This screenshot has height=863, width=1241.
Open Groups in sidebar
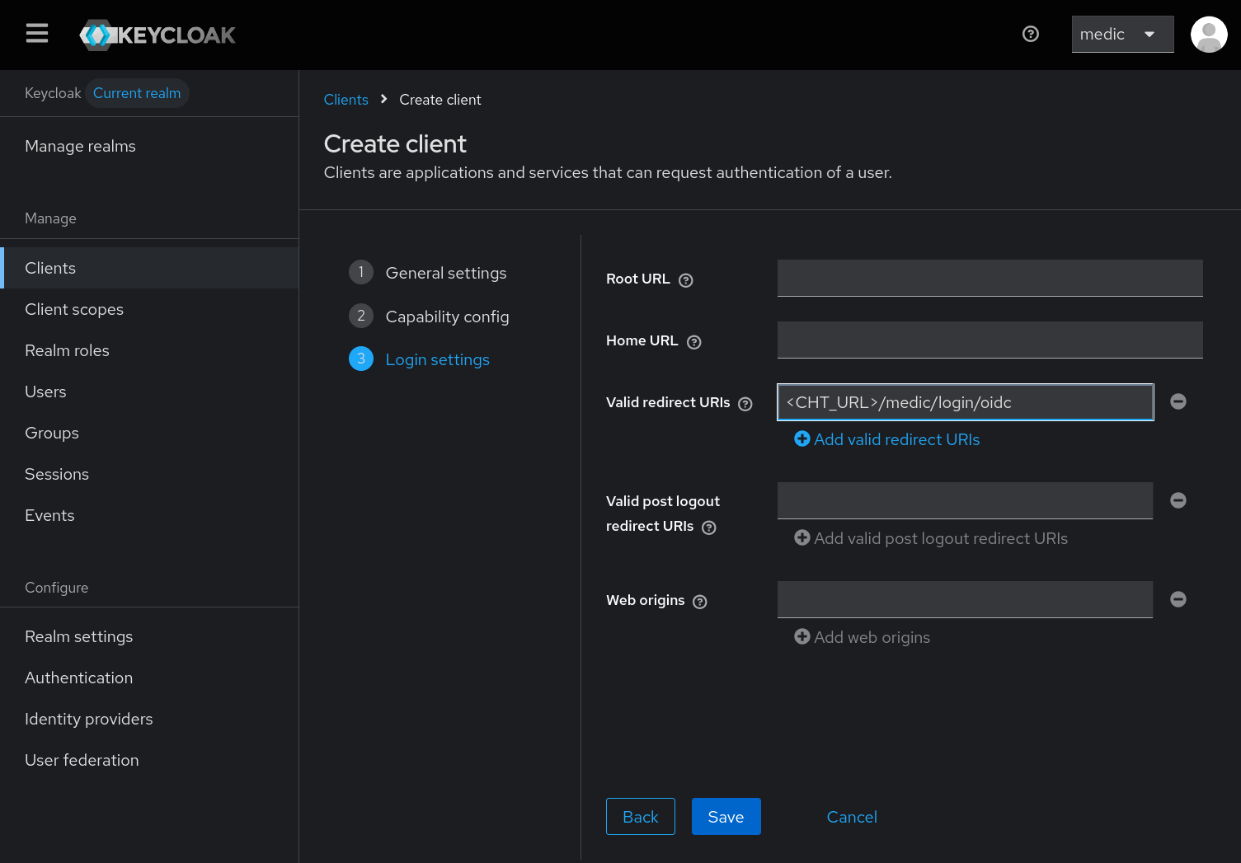click(x=149, y=433)
